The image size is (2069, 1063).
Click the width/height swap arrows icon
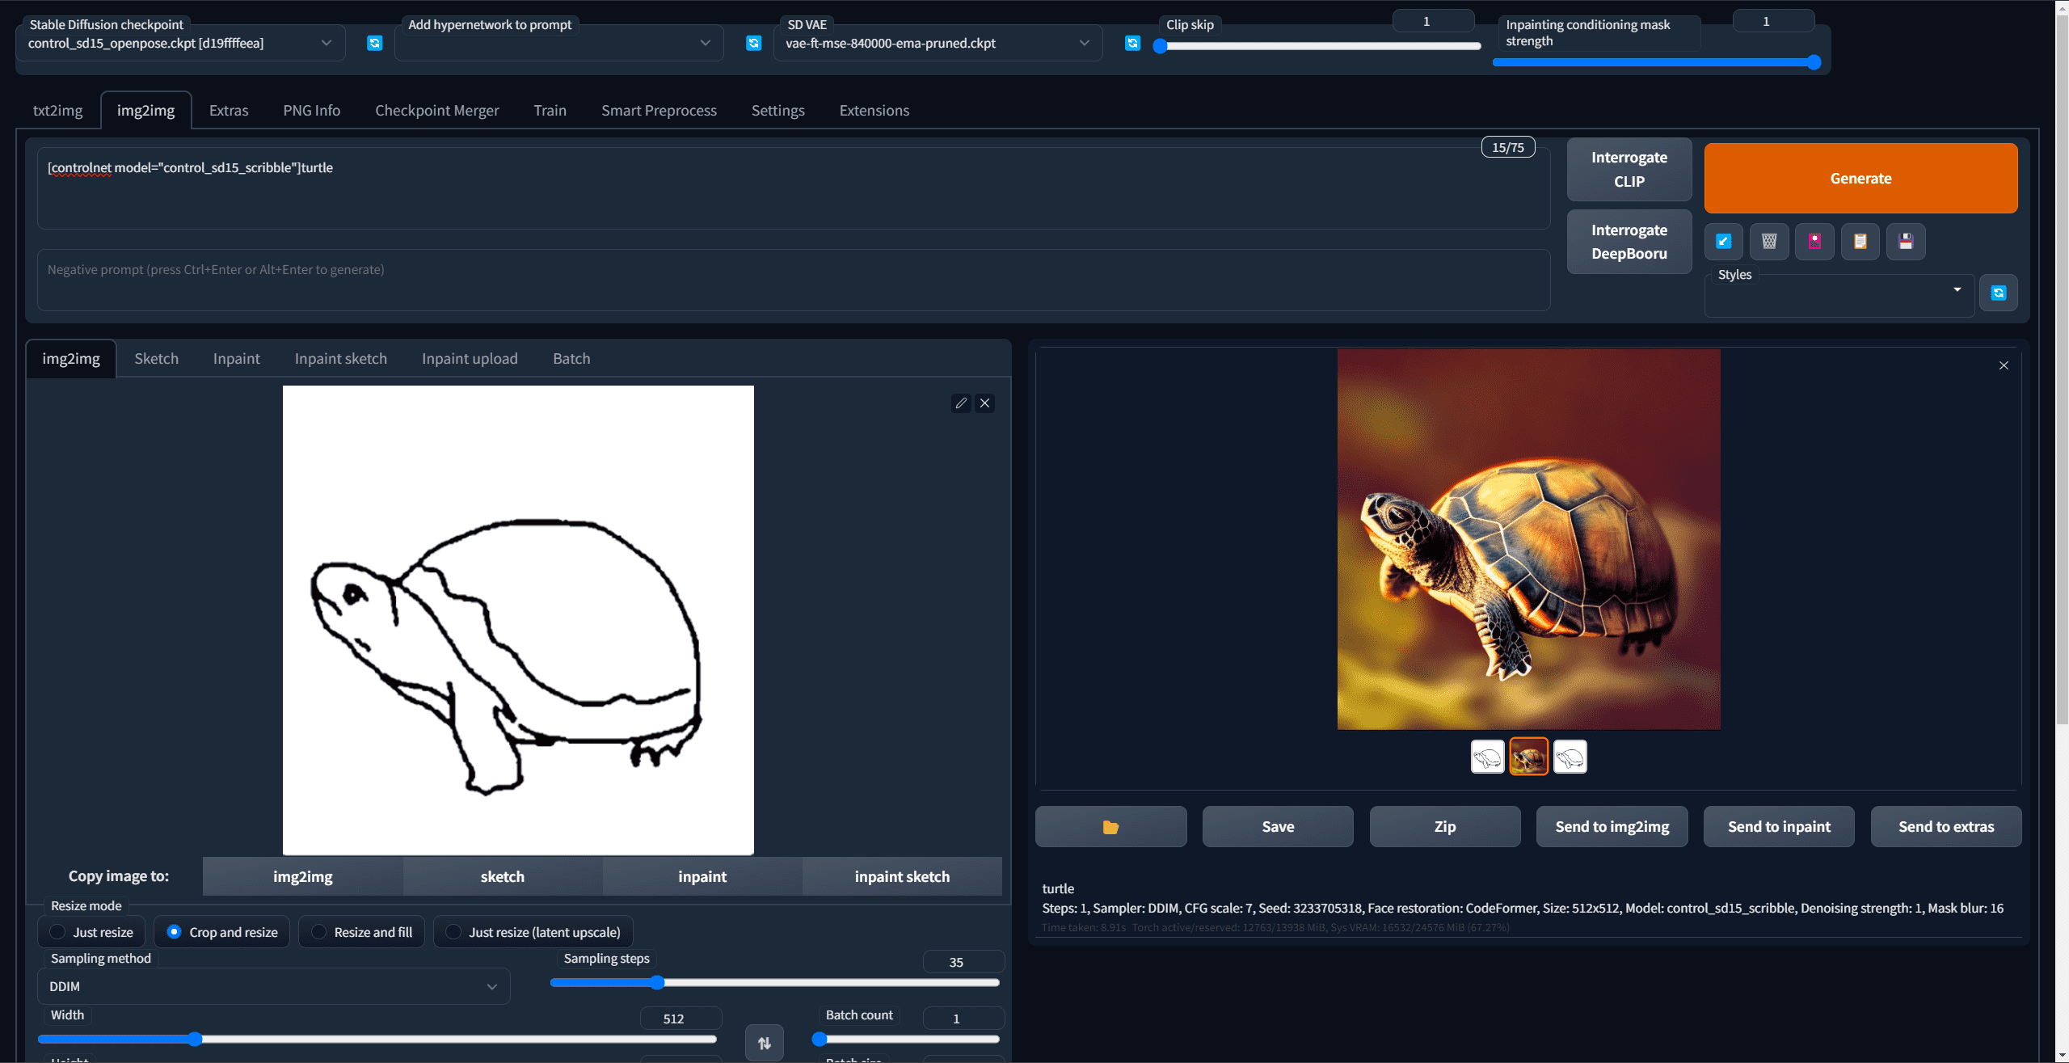(764, 1043)
